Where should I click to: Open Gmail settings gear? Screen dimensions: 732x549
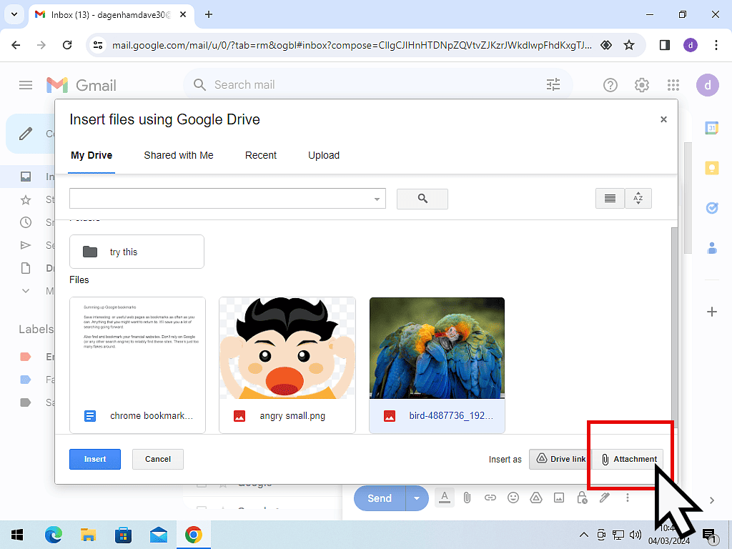[x=641, y=85]
